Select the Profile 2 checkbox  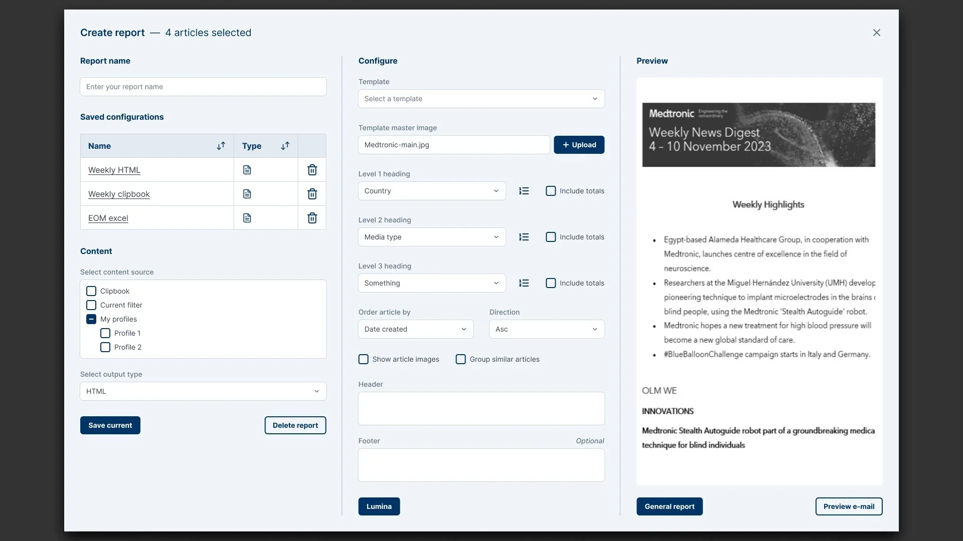[x=105, y=347]
